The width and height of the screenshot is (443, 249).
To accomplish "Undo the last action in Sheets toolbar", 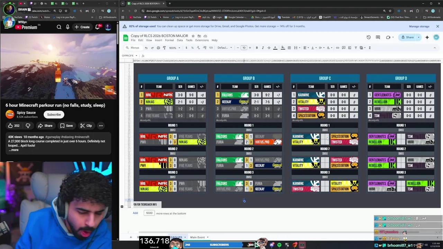I will pyautogui.click(x=146, y=48).
